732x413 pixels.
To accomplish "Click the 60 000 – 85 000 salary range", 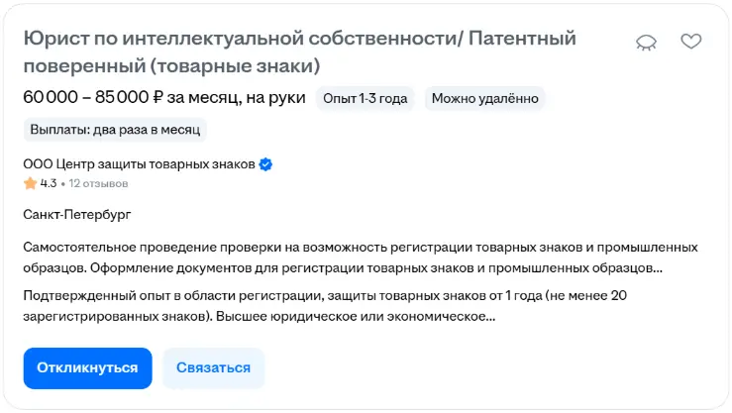I will (x=84, y=98).
